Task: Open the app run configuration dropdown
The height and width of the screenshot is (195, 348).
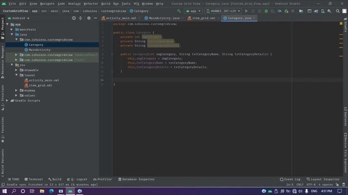Action: 194,11
